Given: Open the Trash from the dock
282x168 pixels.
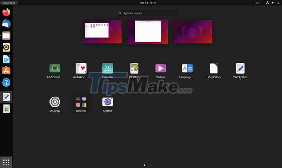Looking at the screenshot, I should click(7, 109).
